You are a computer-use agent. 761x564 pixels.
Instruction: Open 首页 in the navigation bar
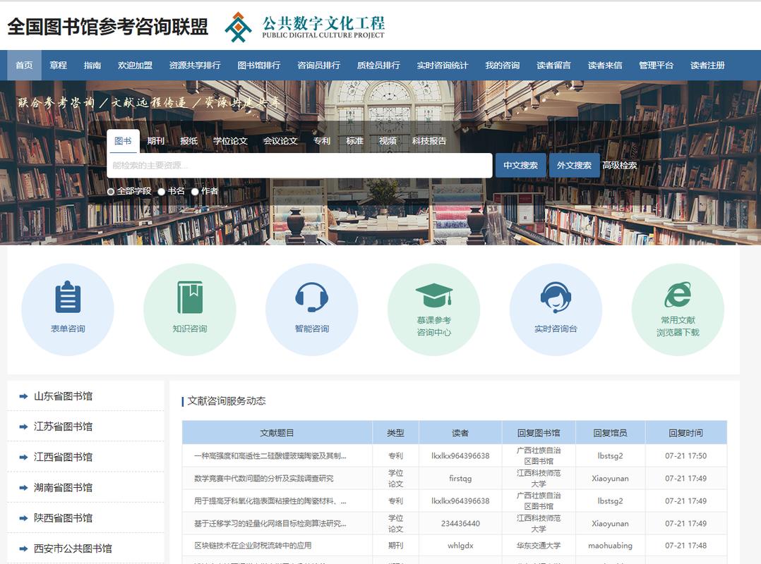[x=24, y=66]
